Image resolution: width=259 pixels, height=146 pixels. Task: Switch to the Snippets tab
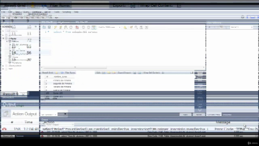coord(227,114)
